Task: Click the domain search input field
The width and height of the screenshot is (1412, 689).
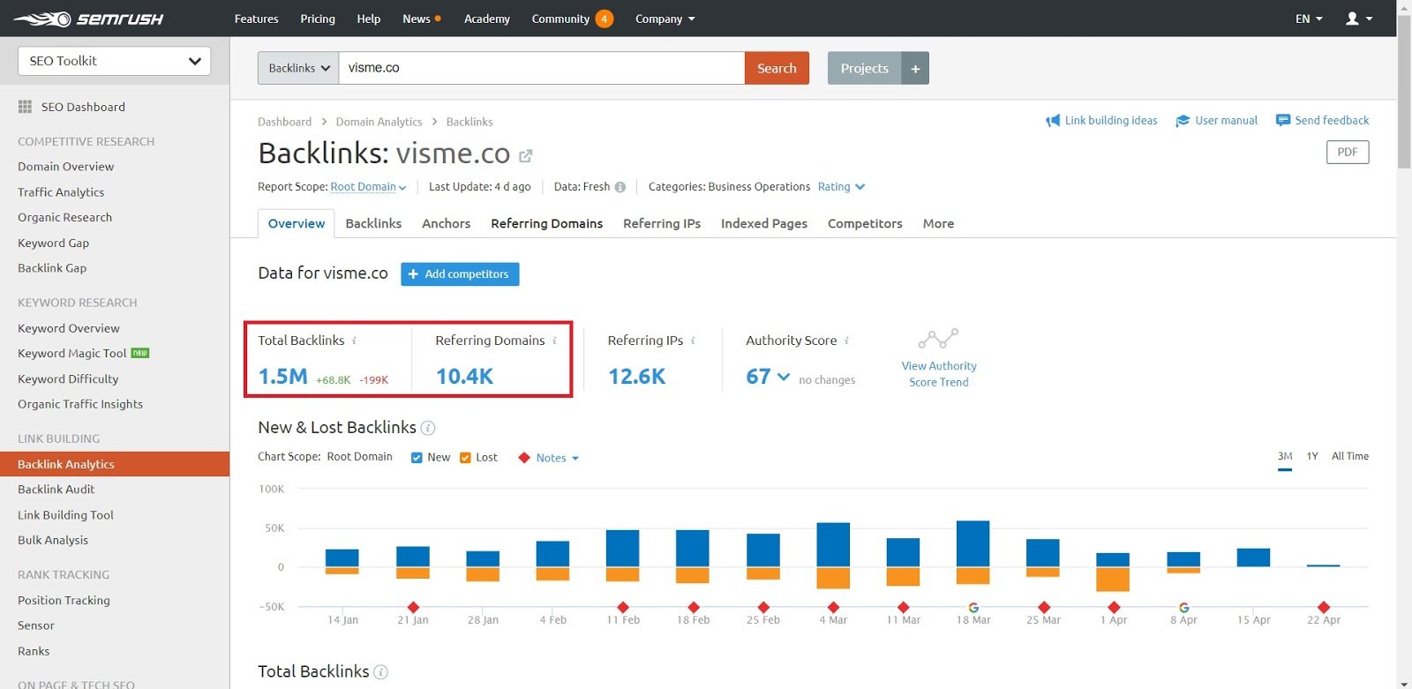Action: (542, 68)
